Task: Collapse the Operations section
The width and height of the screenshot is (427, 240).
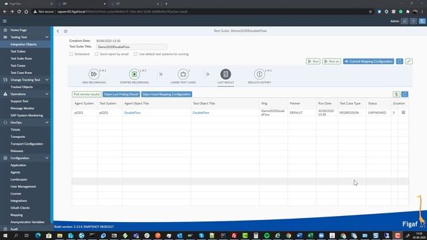Action: [x=47, y=94]
